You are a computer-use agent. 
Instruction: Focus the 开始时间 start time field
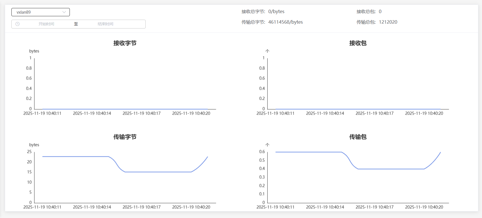click(x=46, y=24)
